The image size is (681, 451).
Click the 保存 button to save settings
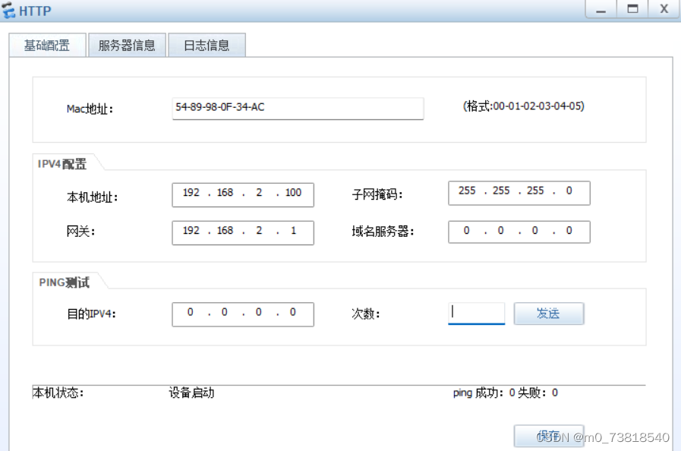click(x=548, y=435)
